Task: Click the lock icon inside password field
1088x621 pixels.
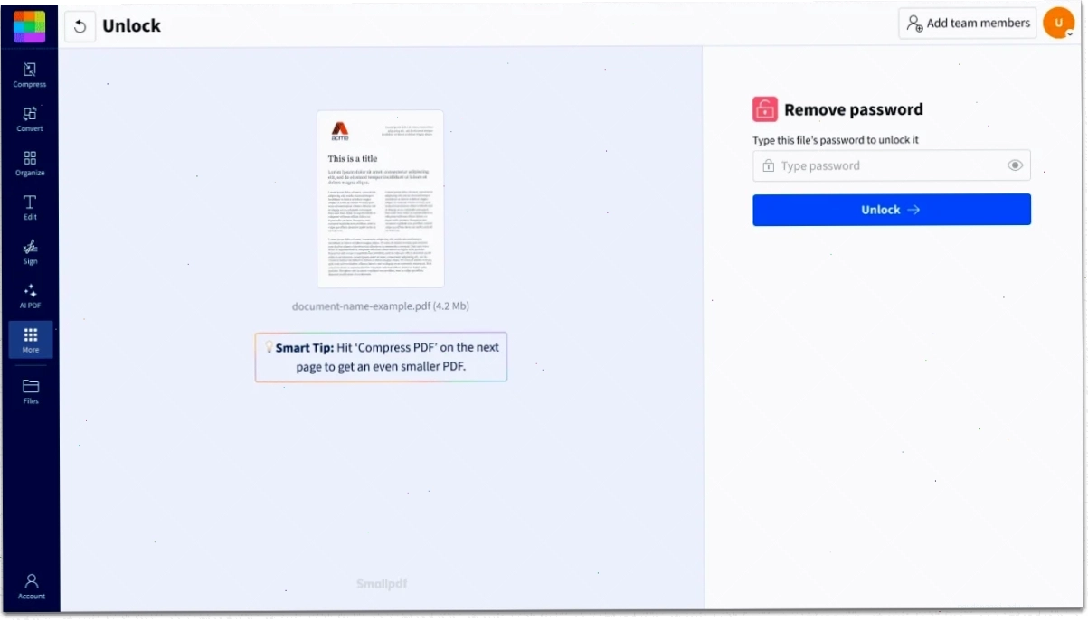Action: 768,165
